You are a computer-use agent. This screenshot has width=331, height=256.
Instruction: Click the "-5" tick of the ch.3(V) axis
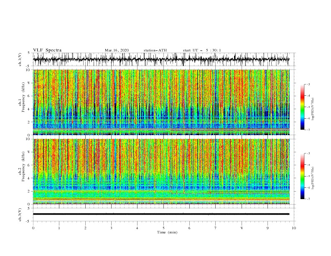click(28, 221)
